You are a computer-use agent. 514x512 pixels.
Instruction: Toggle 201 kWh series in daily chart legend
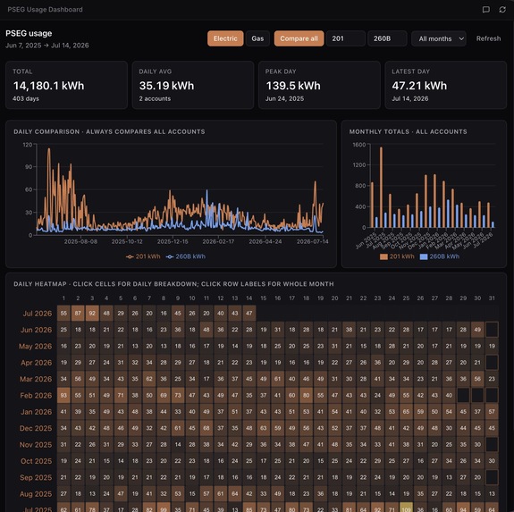[x=143, y=256]
